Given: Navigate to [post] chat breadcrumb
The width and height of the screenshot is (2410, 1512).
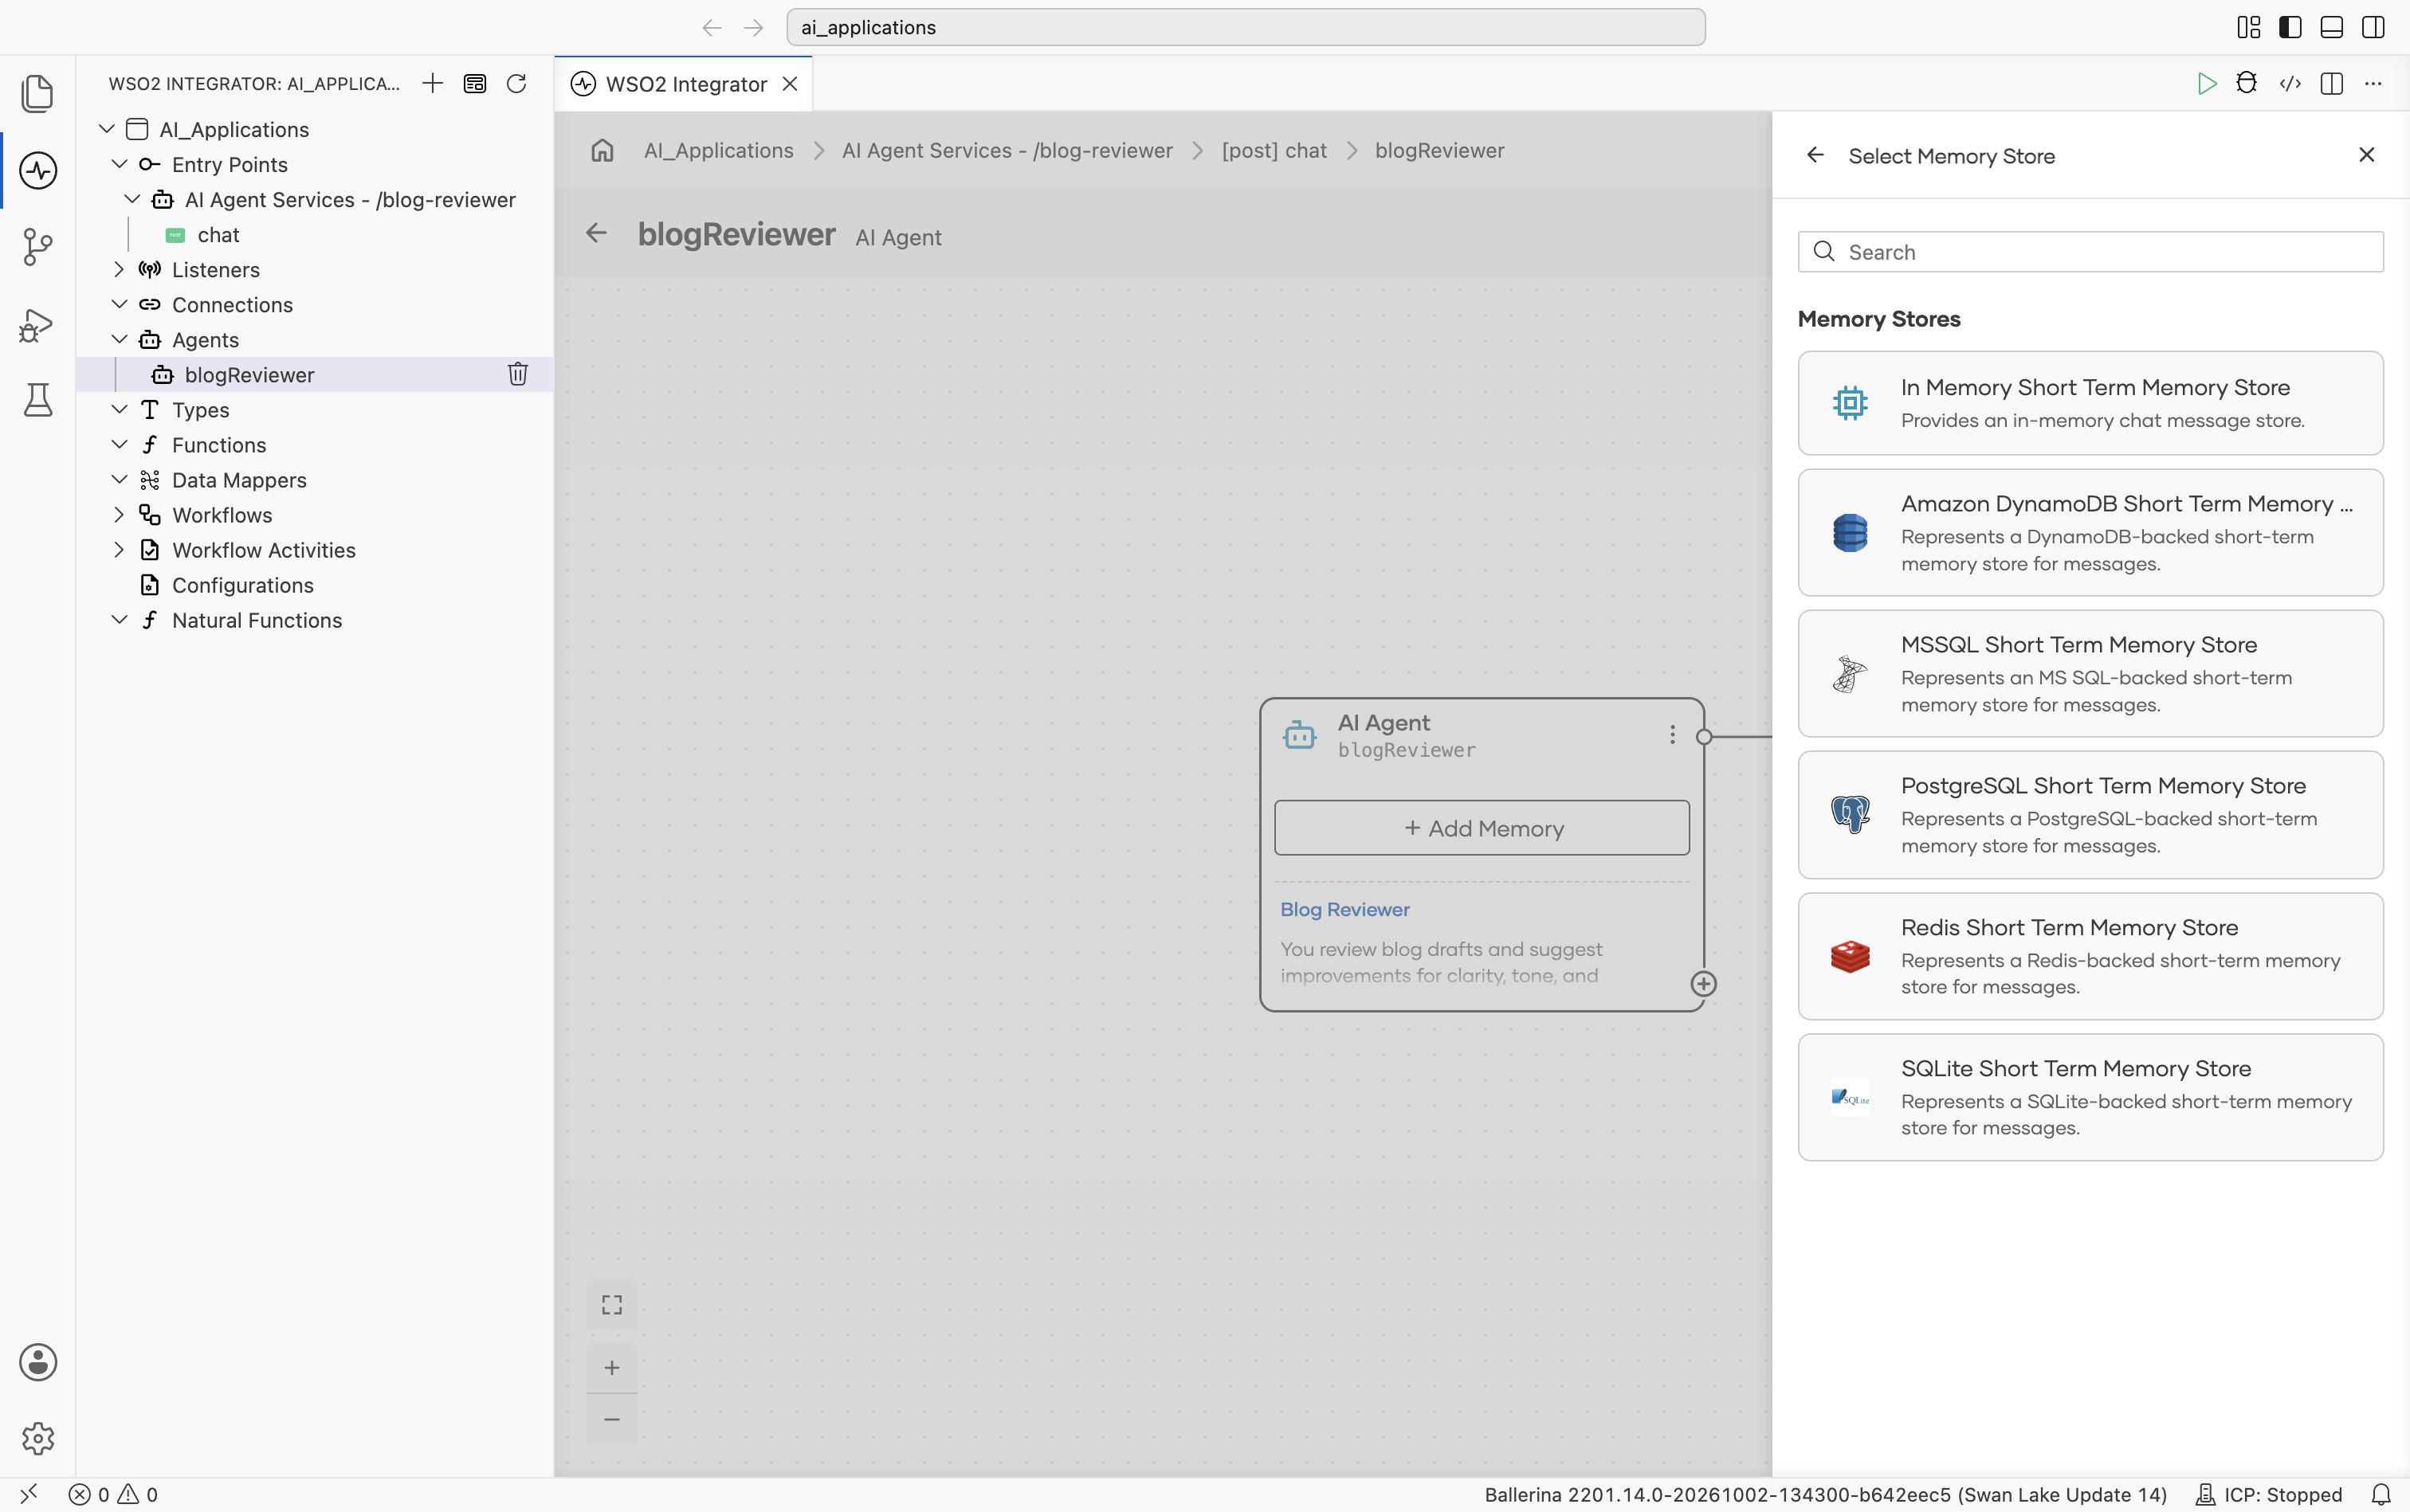Looking at the screenshot, I should click(1274, 150).
